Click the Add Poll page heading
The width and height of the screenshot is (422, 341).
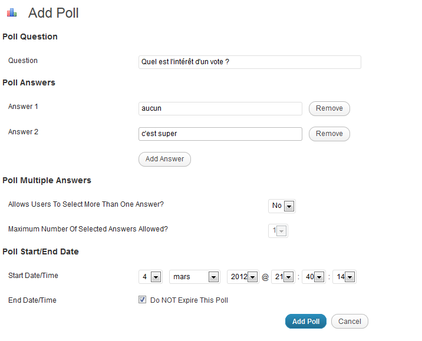tap(53, 13)
